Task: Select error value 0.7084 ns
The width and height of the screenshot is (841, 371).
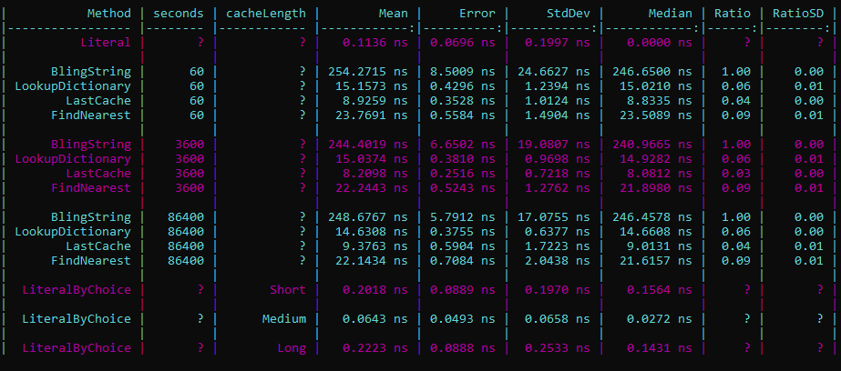Action: [x=462, y=260]
